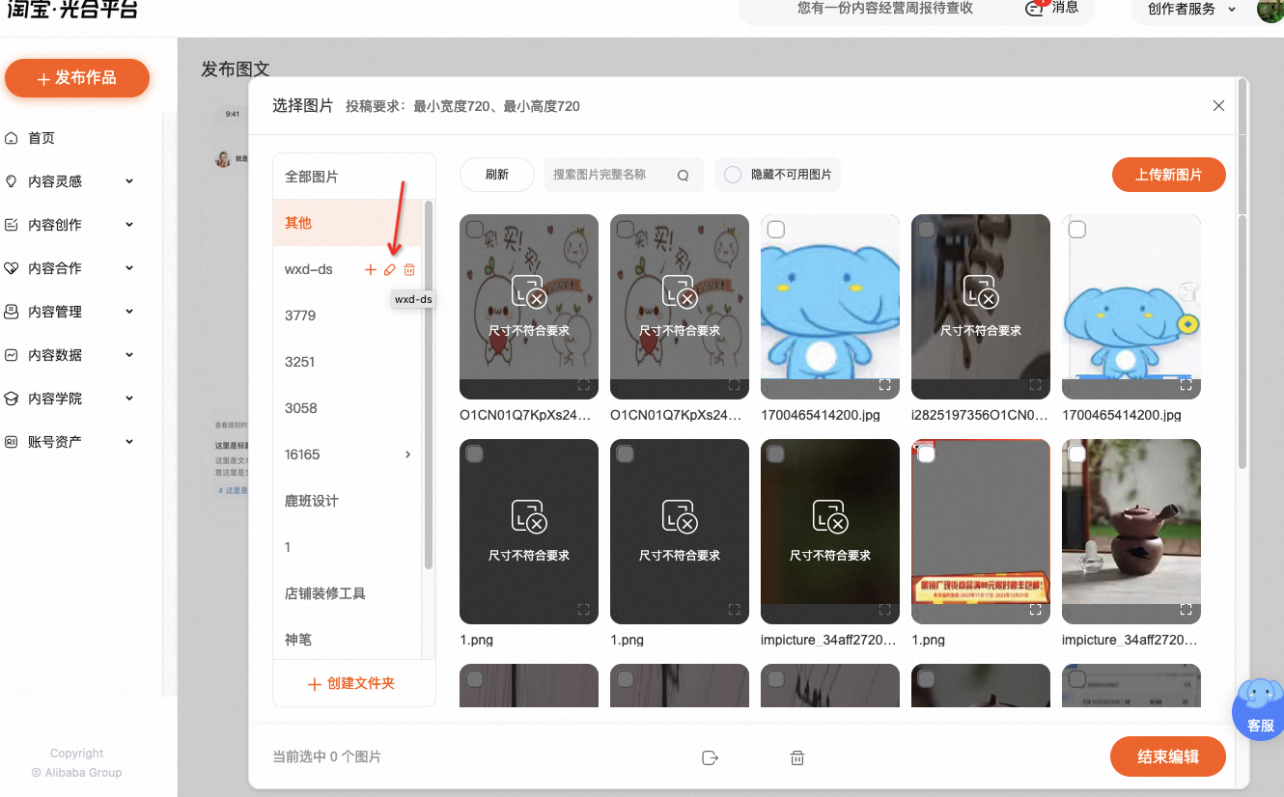Viewport: 1284px width, 797px height.
Task: Click the file name i2825197356O1CN0…
Action: [980, 415]
